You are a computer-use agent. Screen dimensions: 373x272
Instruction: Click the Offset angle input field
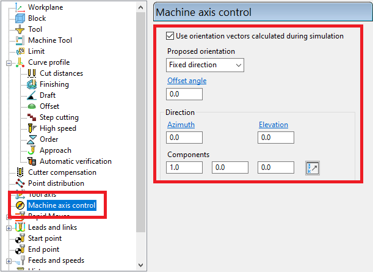click(184, 94)
